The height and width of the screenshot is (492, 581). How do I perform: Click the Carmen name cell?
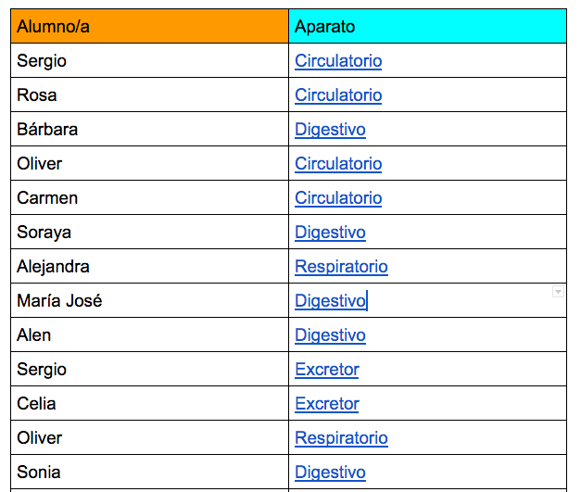149,198
